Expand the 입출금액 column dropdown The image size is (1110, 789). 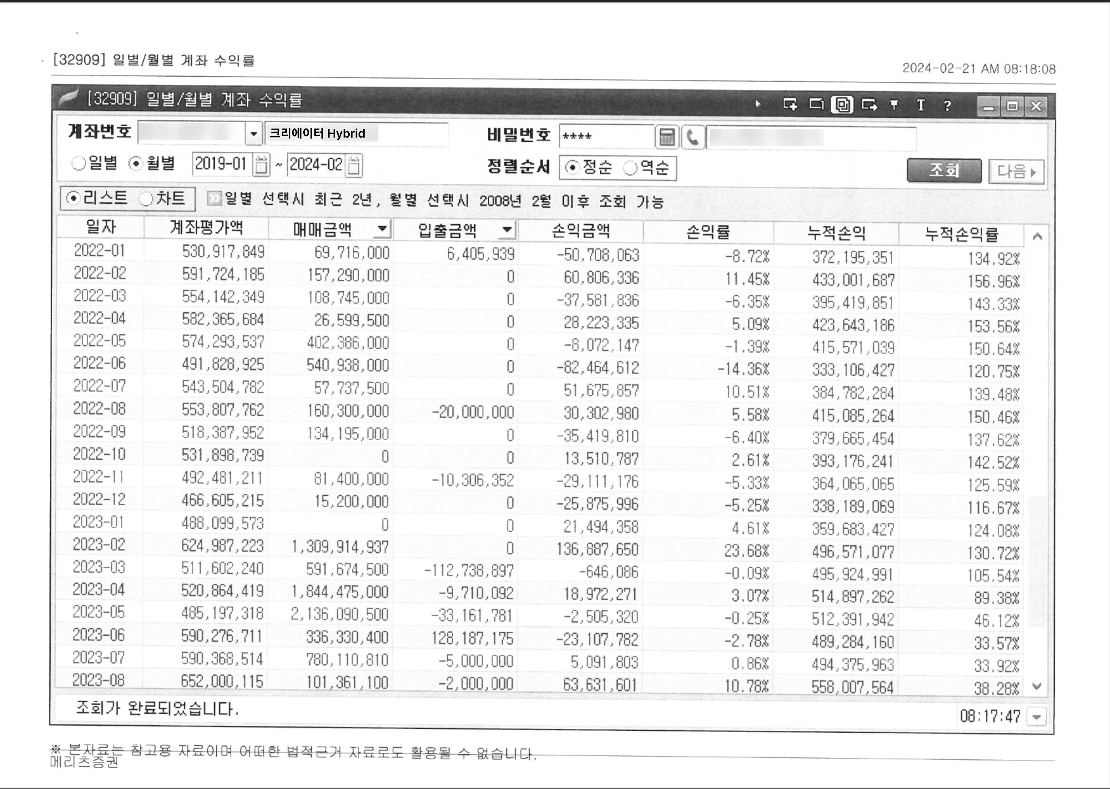point(506,230)
